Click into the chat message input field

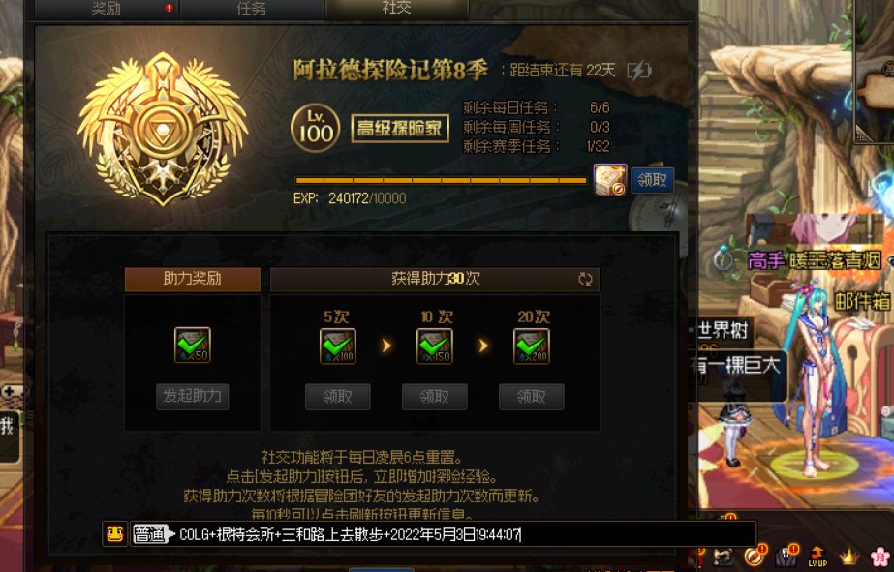(x=467, y=534)
